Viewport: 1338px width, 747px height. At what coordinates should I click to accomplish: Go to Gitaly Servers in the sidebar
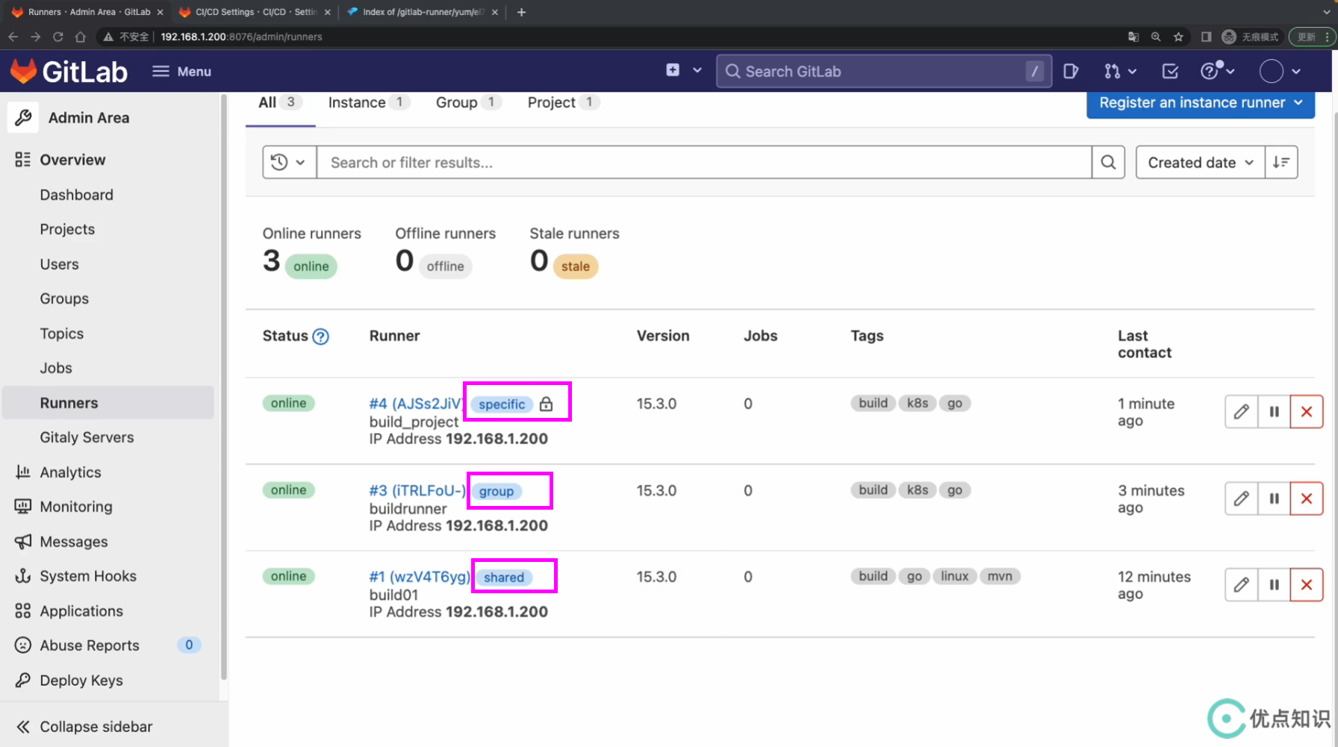tap(87, 437)
